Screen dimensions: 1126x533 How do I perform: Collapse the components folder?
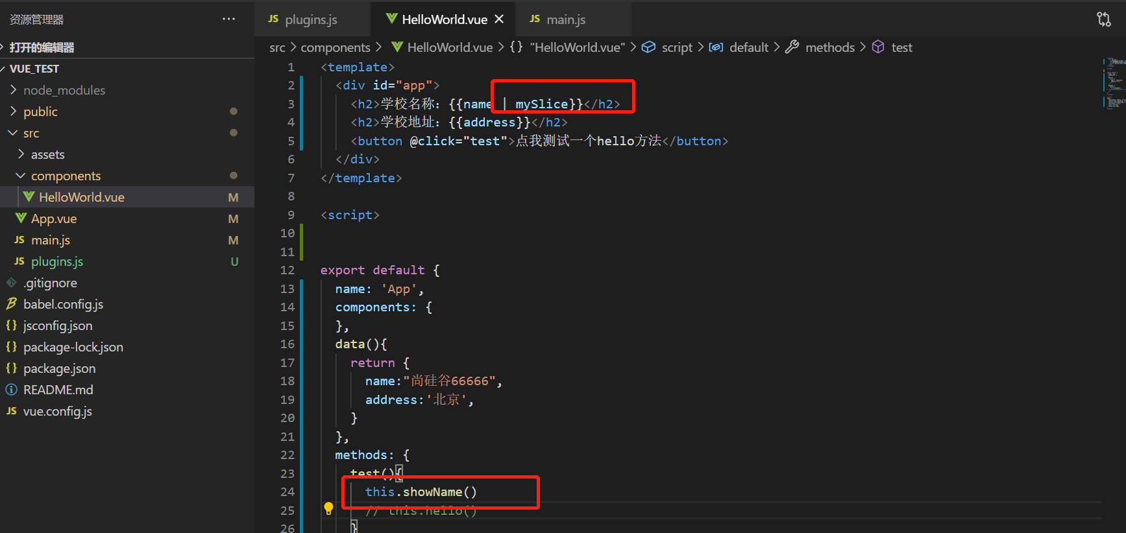[x=127, y=176]
